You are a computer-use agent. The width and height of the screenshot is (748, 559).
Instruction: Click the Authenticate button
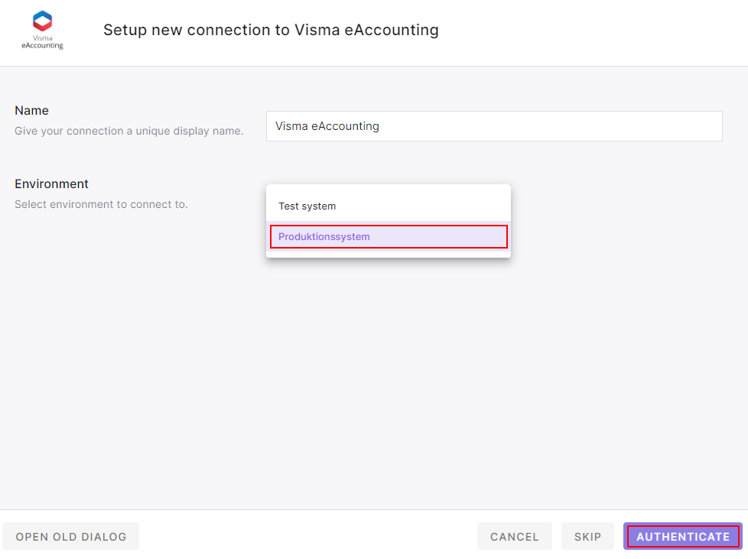(x=683, y=537)
